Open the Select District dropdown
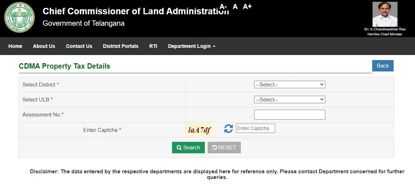The width and height of the screenshot is (415, 194). point(289,85)
